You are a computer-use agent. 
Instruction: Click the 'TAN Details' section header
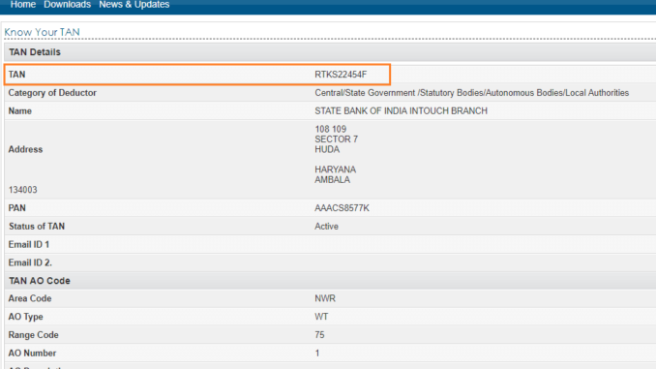tap(35, 52)
